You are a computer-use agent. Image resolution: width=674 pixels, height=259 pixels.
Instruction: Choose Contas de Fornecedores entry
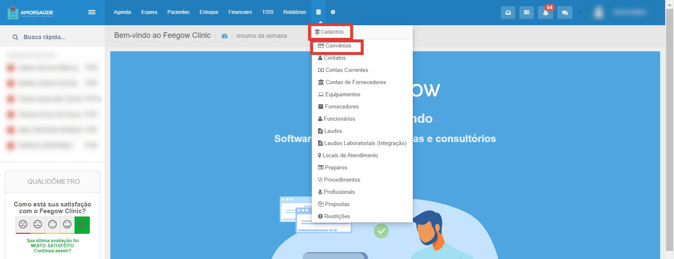pos(362,82)
